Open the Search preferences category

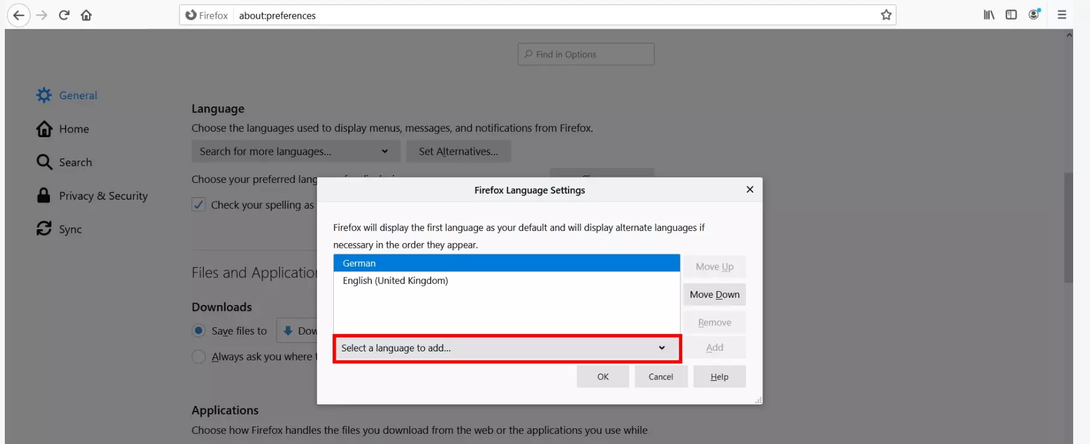click(x=64, y=162)
